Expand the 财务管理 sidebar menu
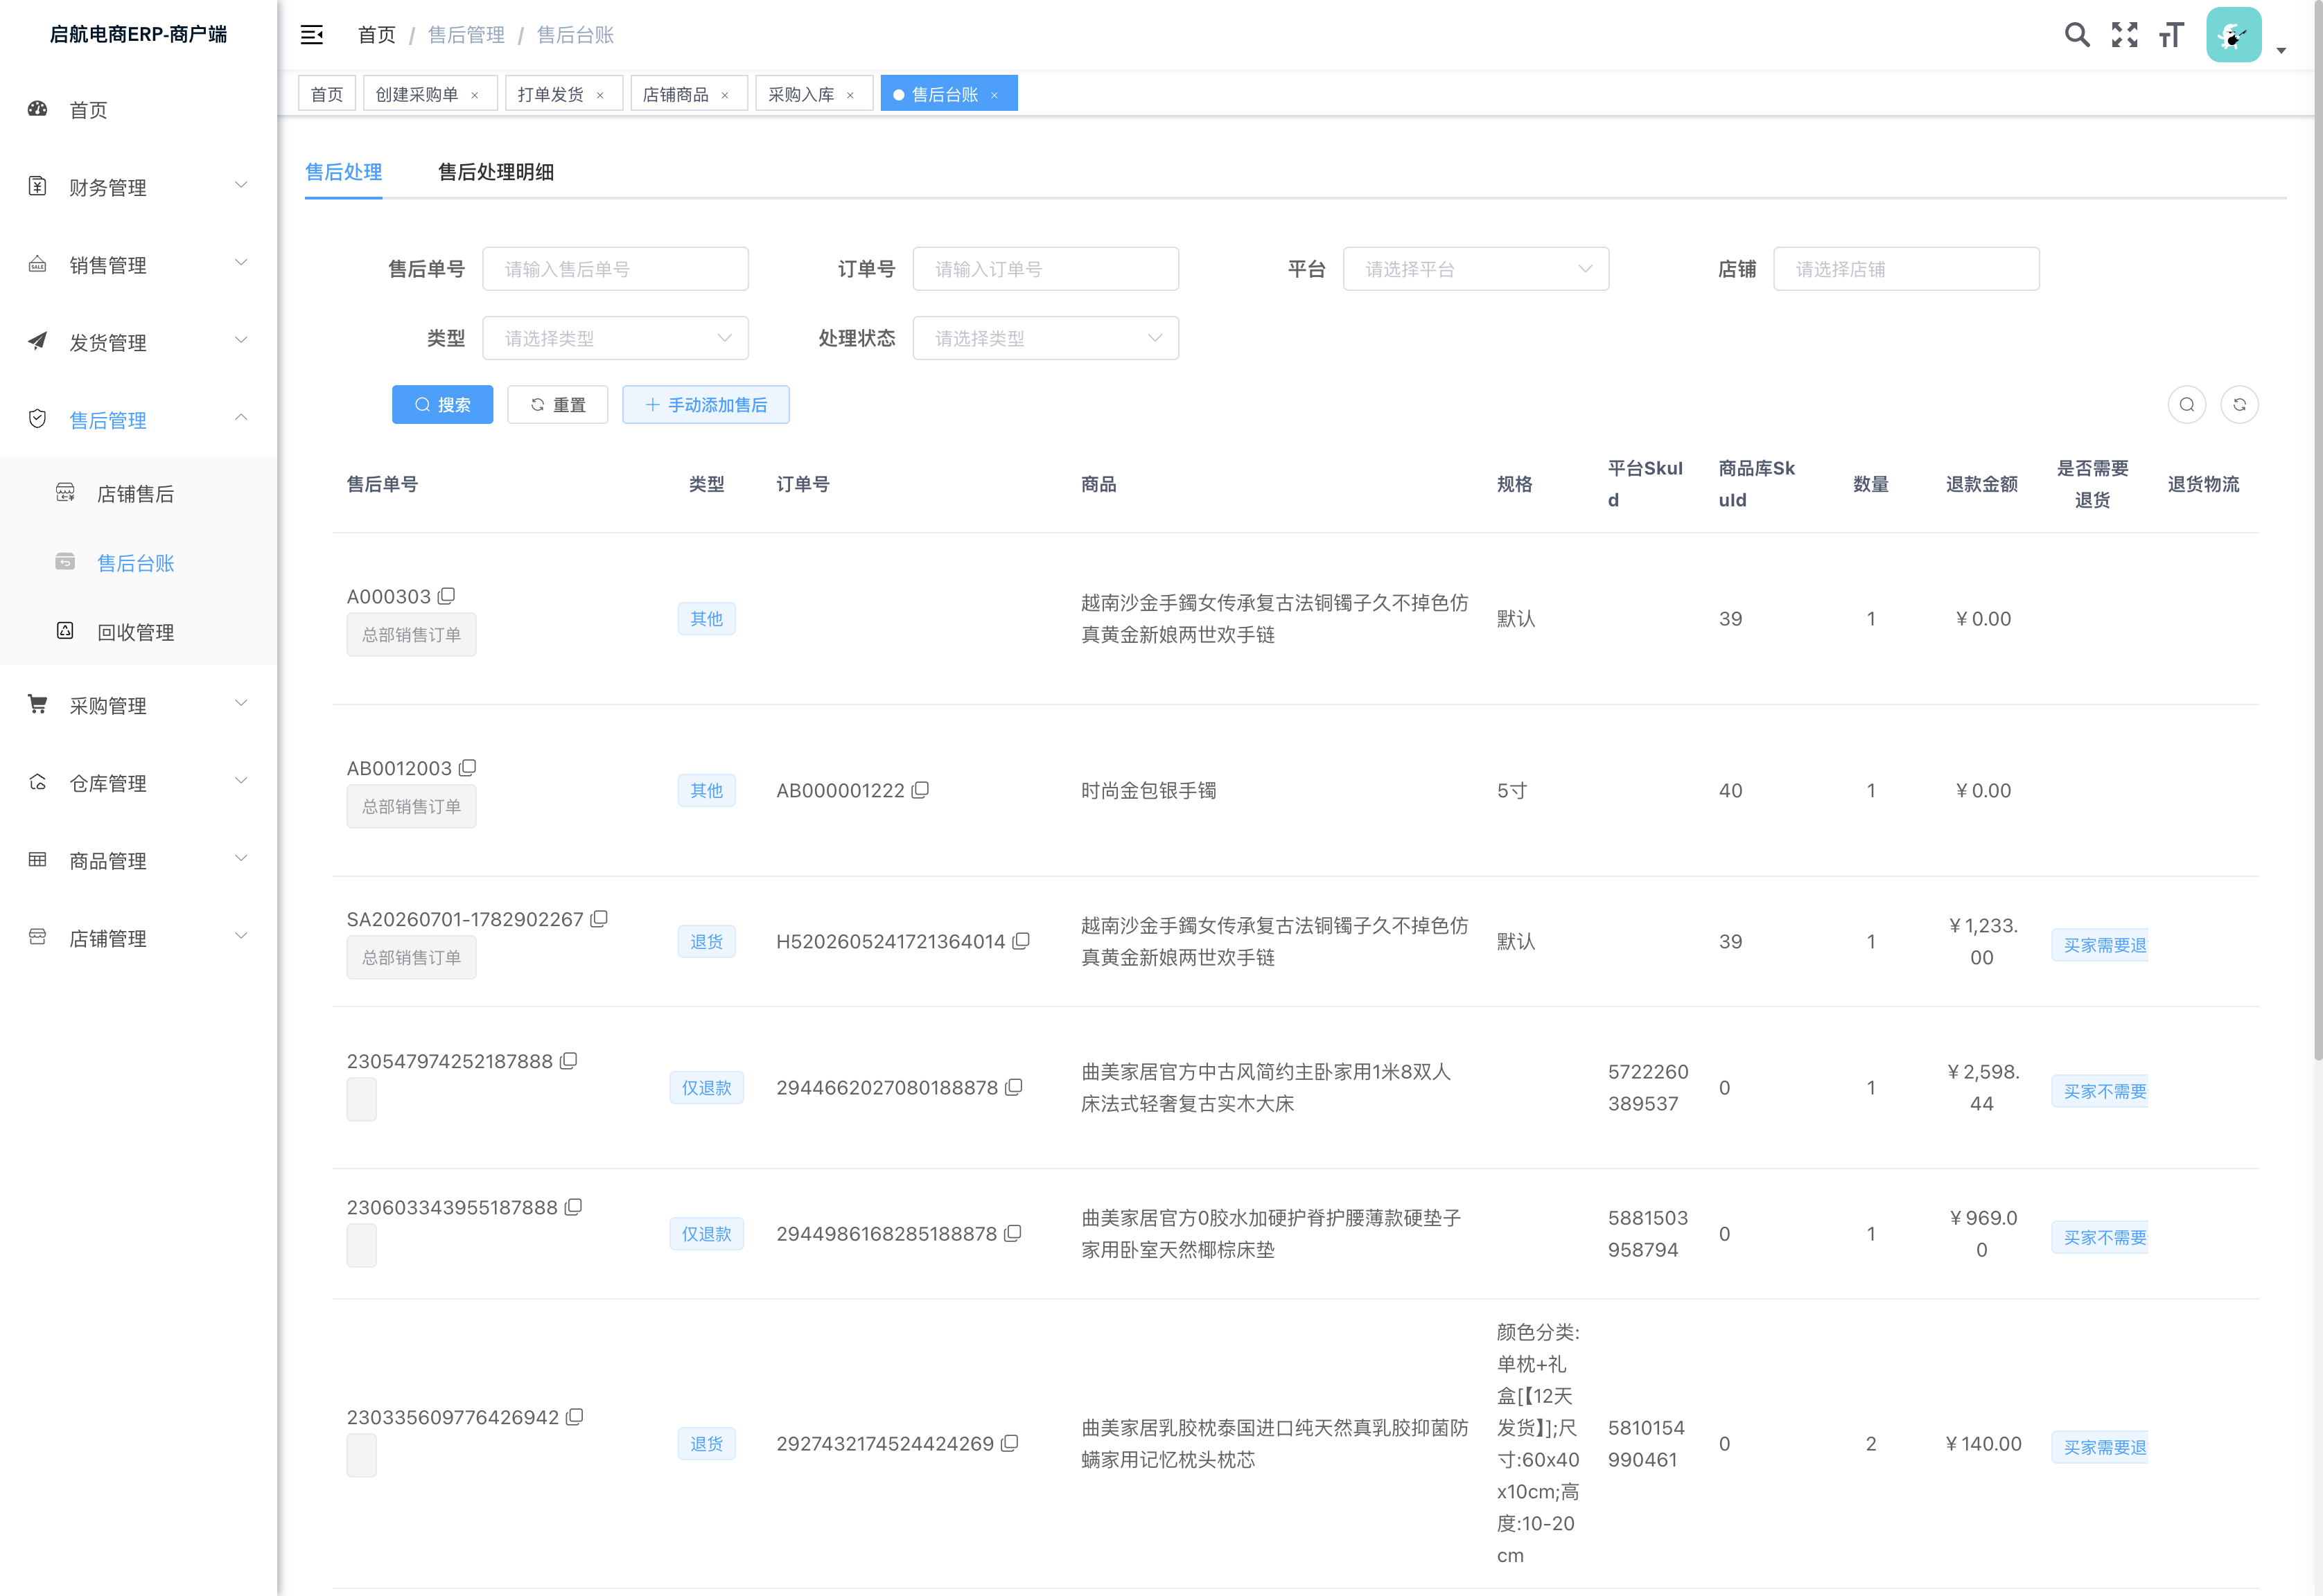2323x1596 pixels. pos(138,187)
